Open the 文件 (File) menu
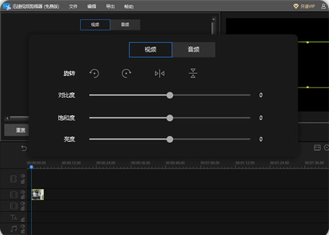The width and height of the screenshot is (329, 235). (x=73, y=7)
